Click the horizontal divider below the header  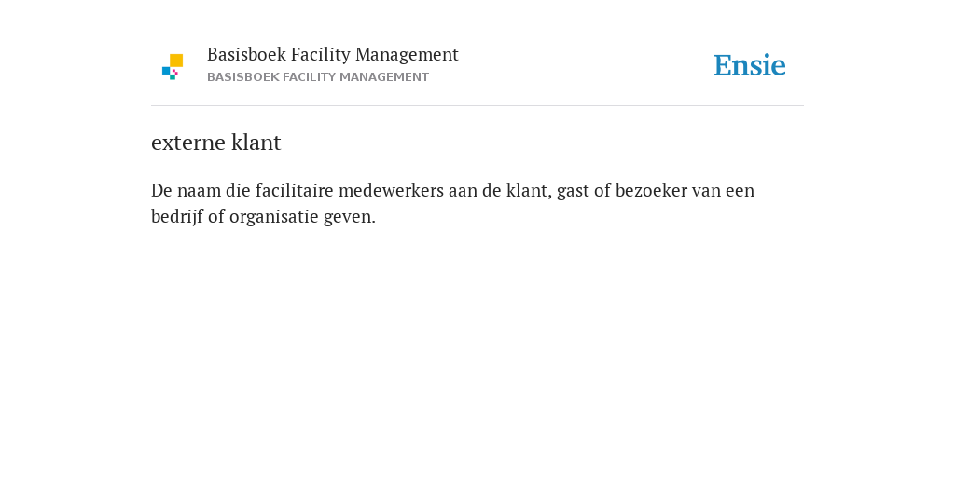pos(477,106)
